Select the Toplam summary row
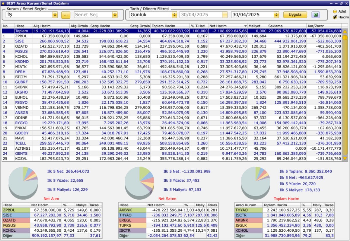 tap(172, 31)
